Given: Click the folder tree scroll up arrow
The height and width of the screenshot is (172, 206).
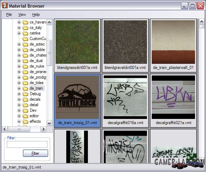Looking at the screenshot, I should tap(49, 22).
